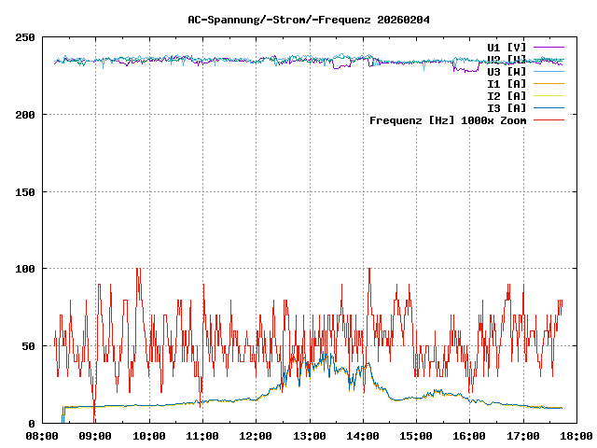Click the Frequenz [Hz] 1000x Zoom legend text
The width and height of the screenshot is (597, 448).
point(448,120)
